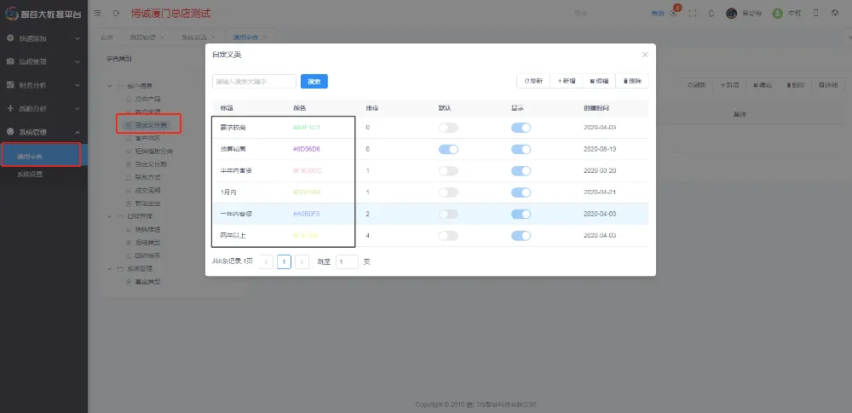
Task: Click the message icon with red badge
Action: tap(674, 13)
